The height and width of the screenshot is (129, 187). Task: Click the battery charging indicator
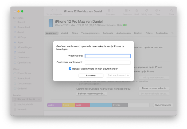click(x=125, y=25)
